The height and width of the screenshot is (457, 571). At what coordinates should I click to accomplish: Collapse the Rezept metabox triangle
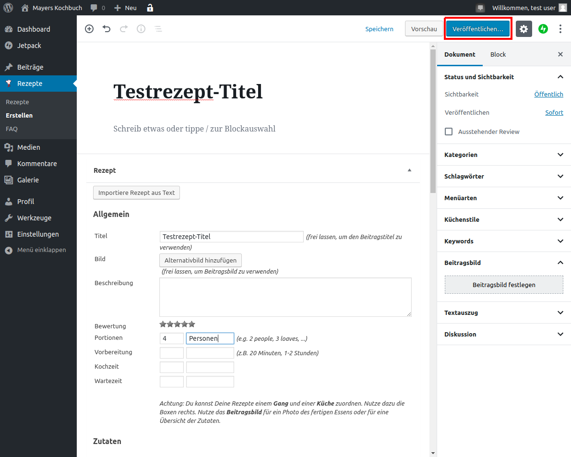pyautogui.click(x=409, y=170)
